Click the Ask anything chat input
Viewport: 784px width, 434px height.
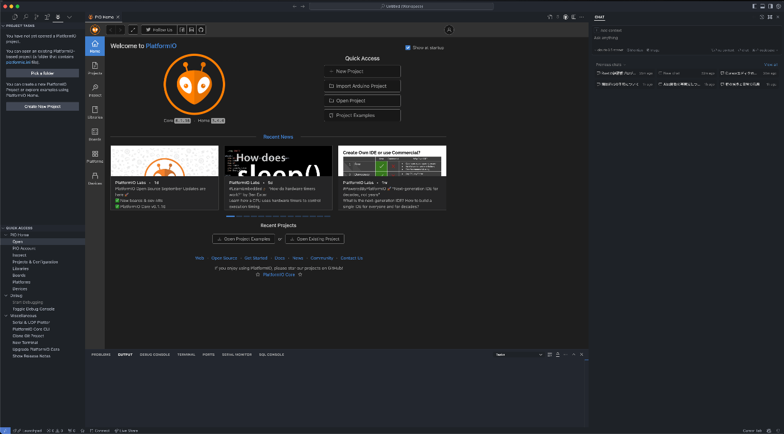686,38
